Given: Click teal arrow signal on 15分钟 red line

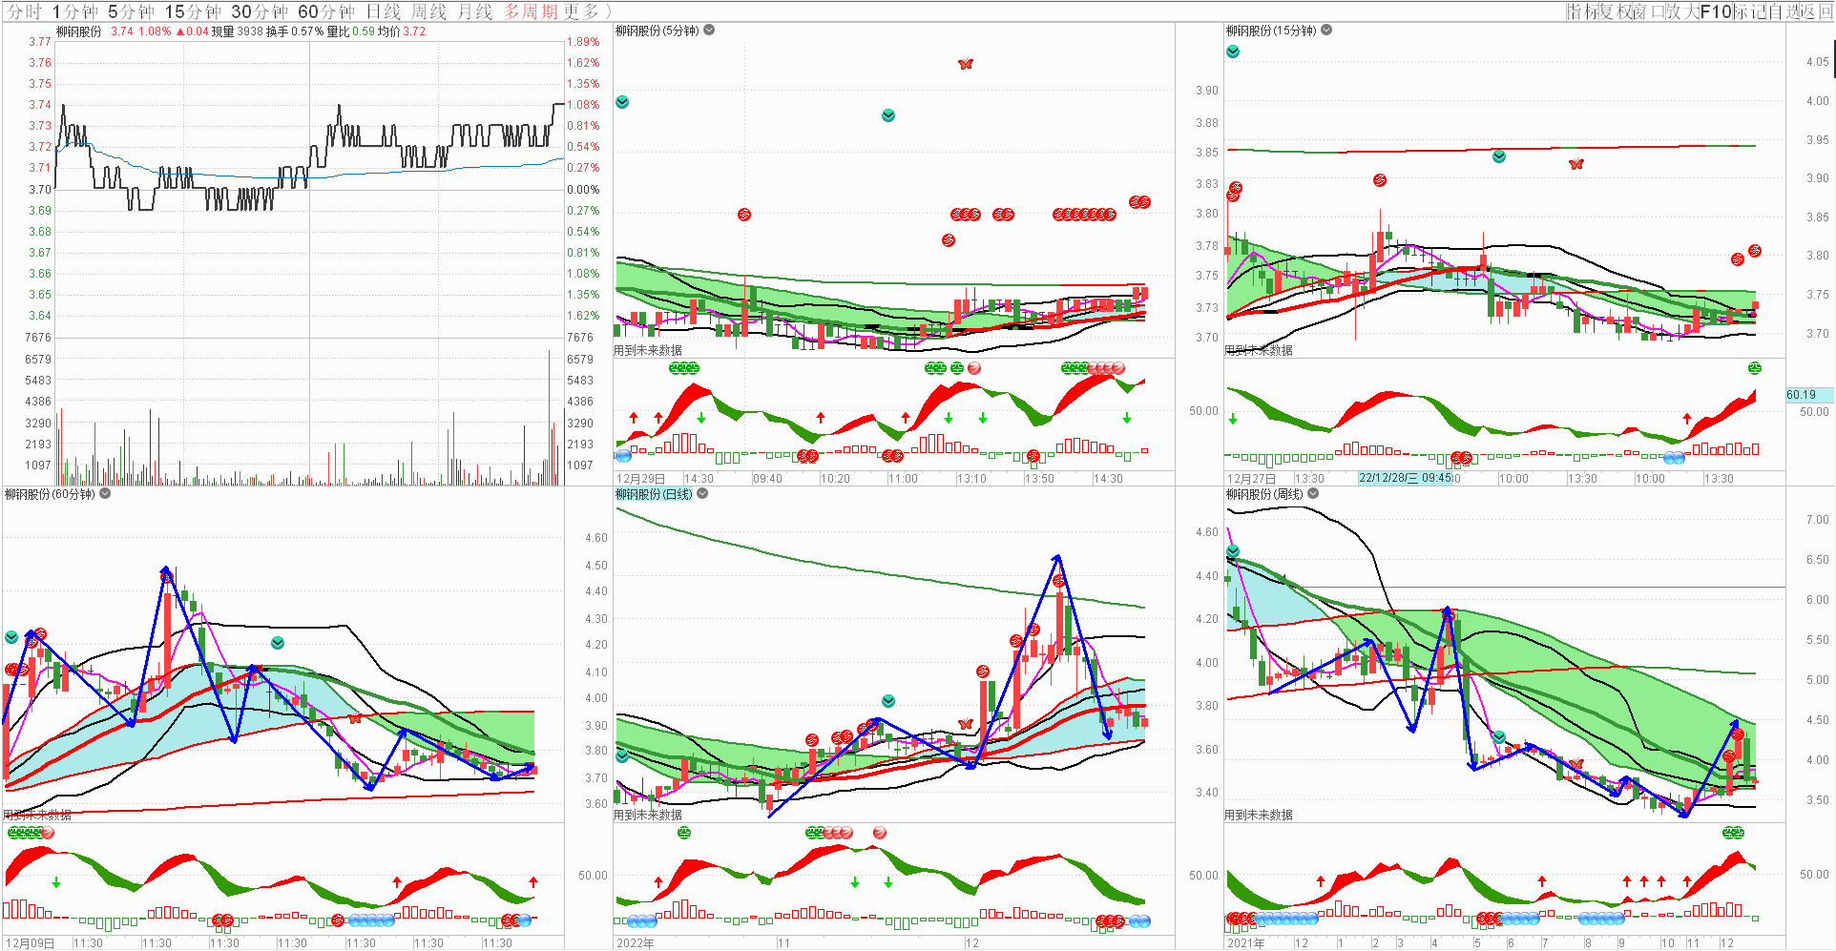Looking at the screenshot, I should pos(1499,156).
